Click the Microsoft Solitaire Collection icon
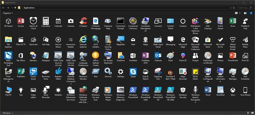 pos(195,40)
